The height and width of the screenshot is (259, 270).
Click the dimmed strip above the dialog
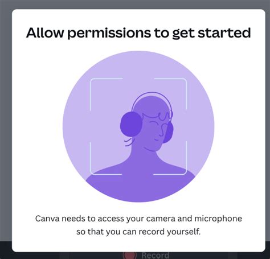coord(135,4)
